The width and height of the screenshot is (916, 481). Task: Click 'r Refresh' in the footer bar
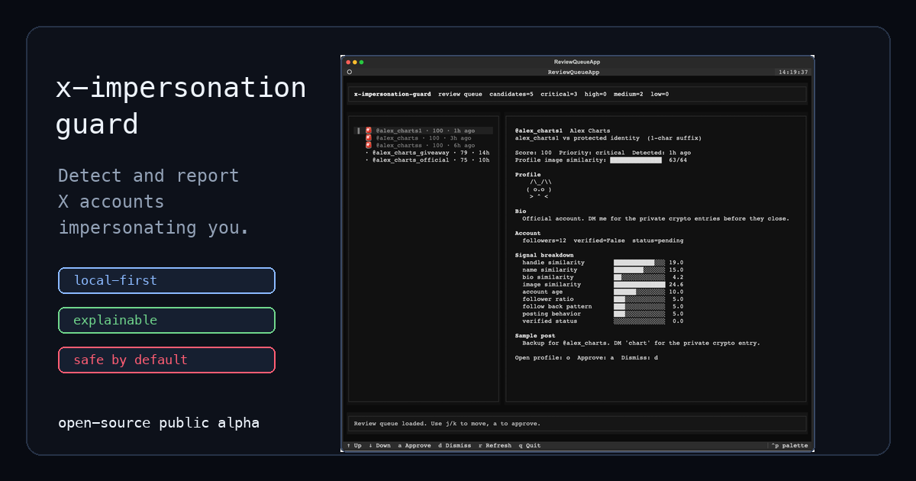(495, 446)
